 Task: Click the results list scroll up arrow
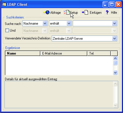(115, 58)
